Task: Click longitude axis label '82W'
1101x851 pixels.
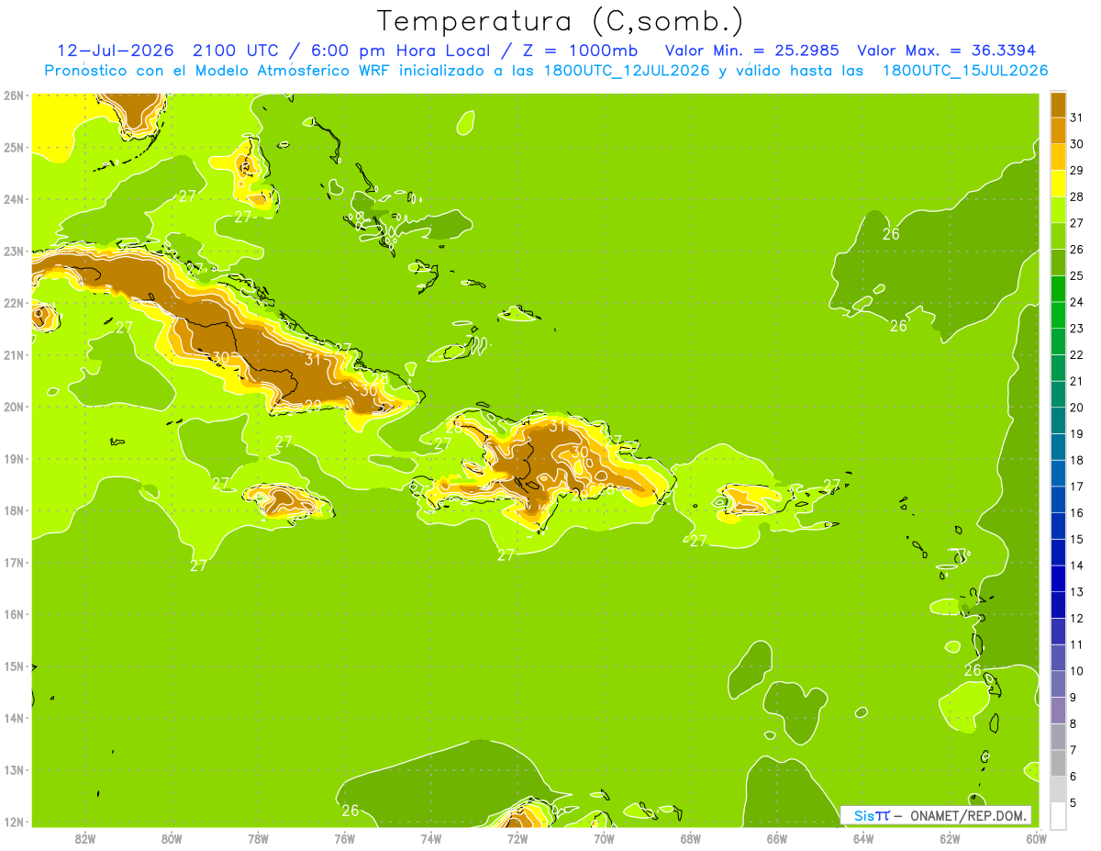Action: (85, 838)
